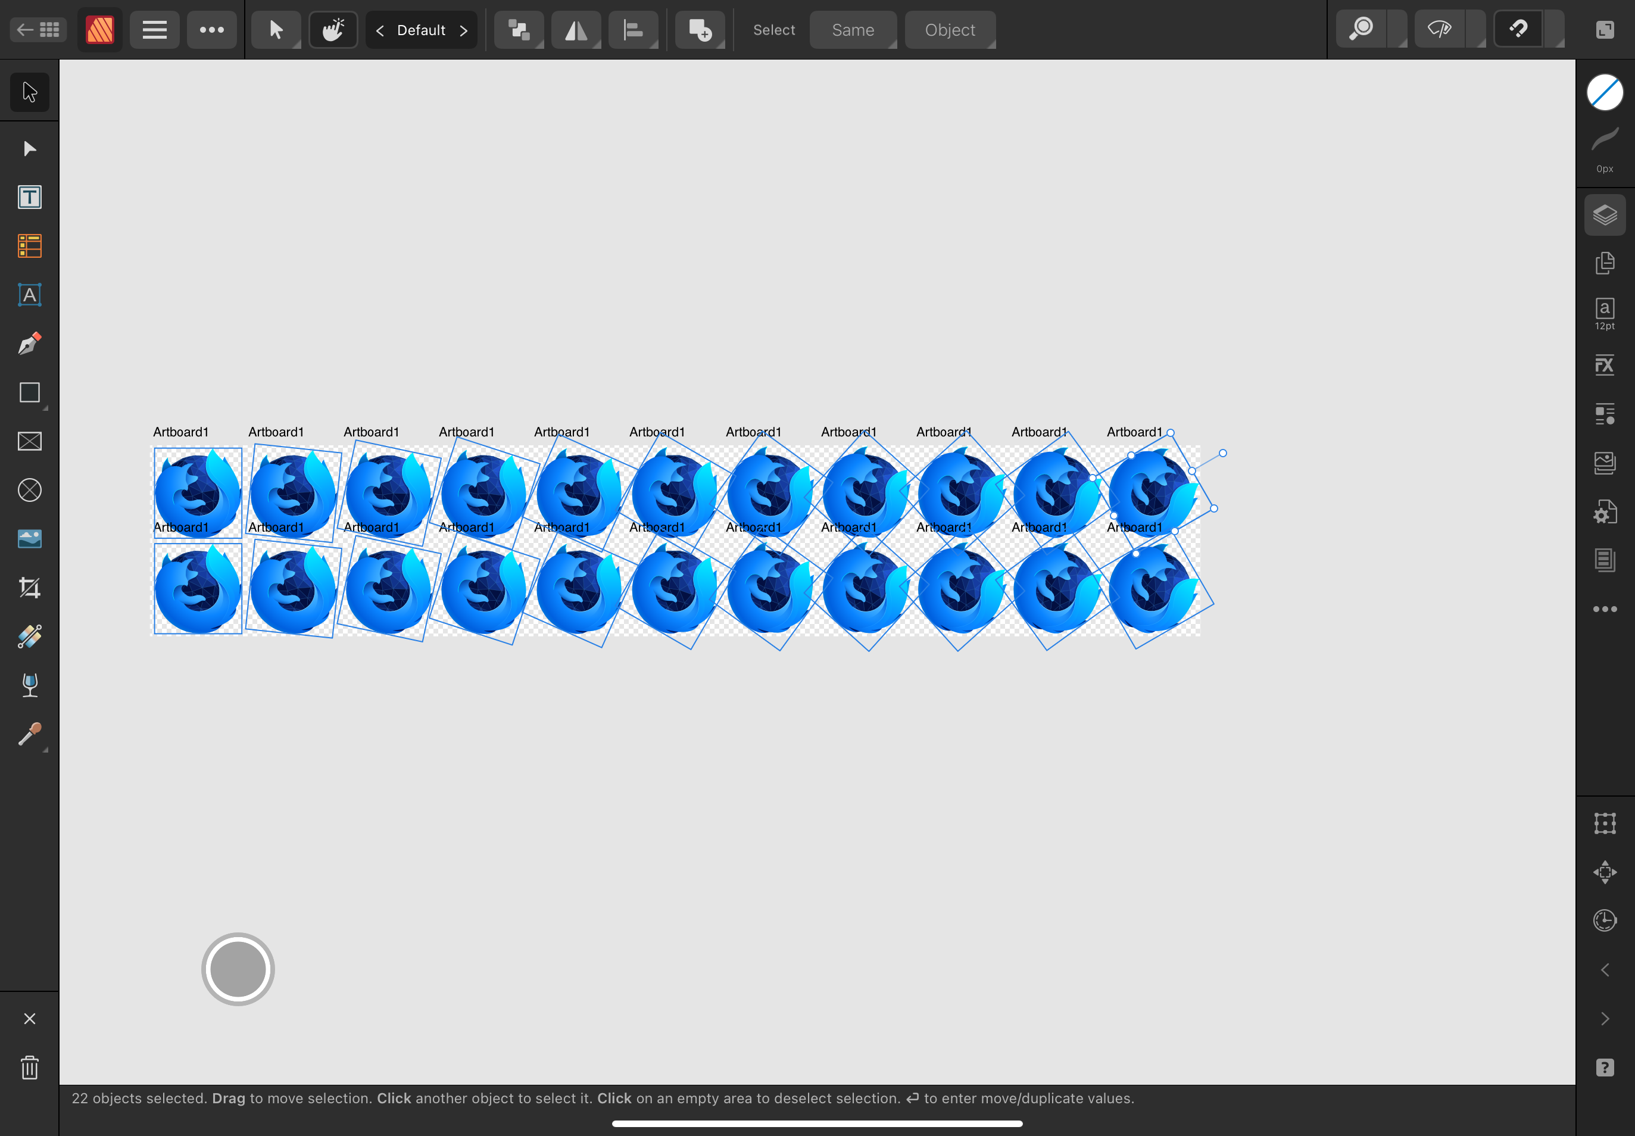Toggle snapping magnet
The image size is (1635, 1136).
click(x=1518, y=30)
